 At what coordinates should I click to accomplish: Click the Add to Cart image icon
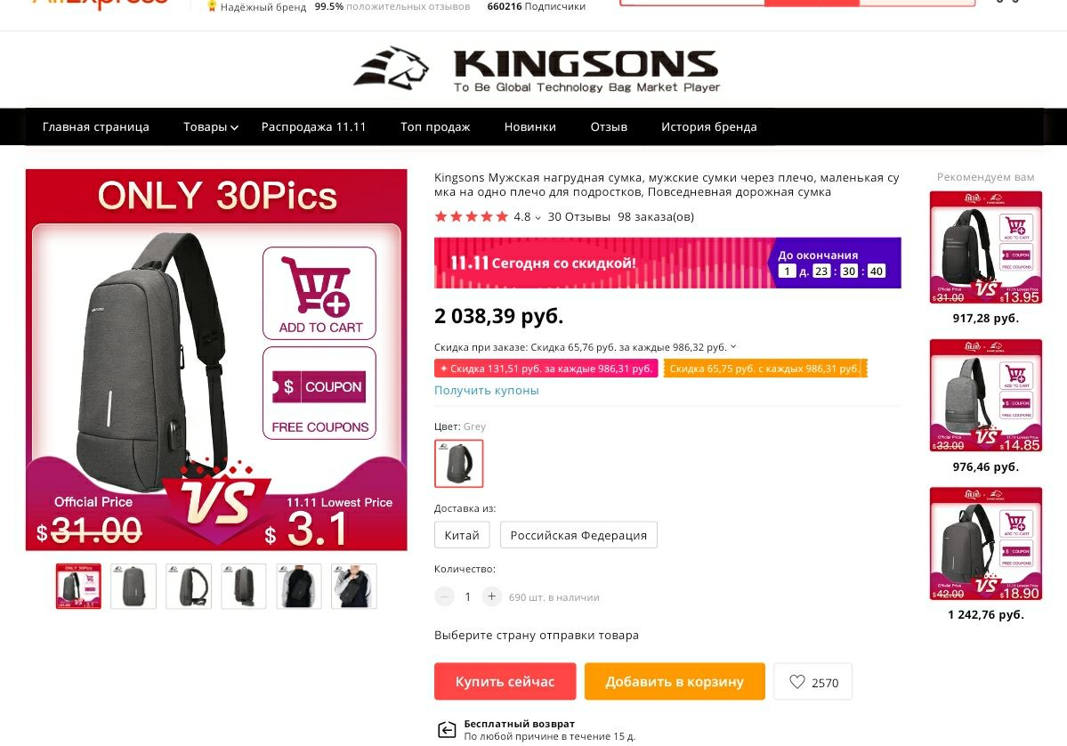click(319, 293)
